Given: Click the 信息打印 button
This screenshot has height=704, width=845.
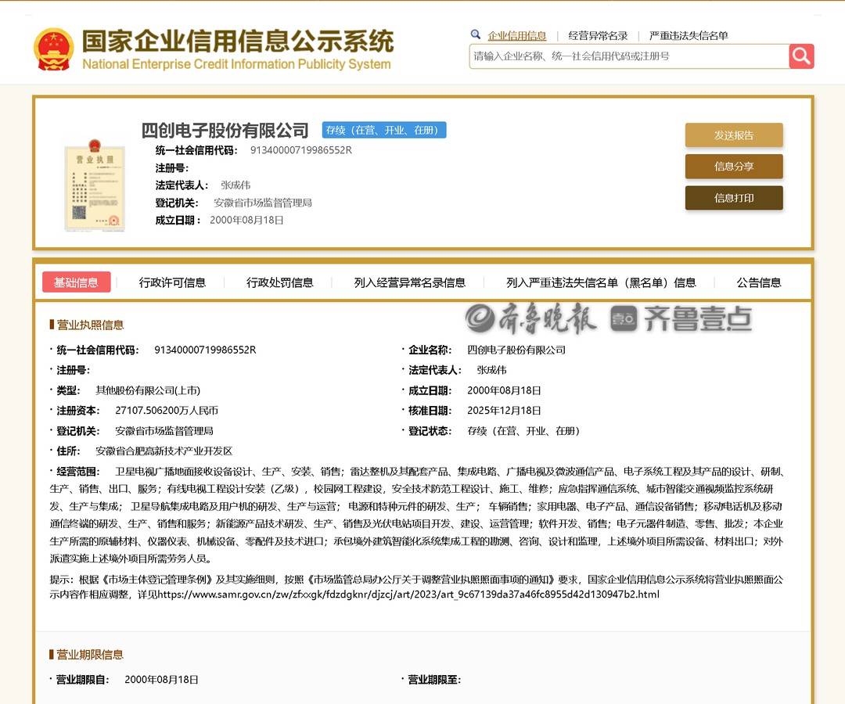Looking at the screenshot, I should point(733,197).
